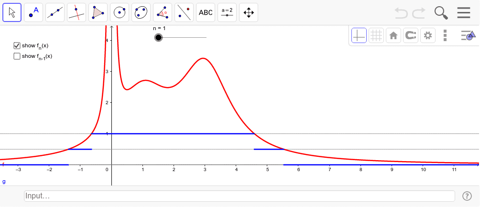Click the n slider handle
480x207 pixels.
(x=158, y=38)
